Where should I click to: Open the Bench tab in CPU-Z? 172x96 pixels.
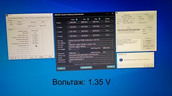(x=44, y=18)
